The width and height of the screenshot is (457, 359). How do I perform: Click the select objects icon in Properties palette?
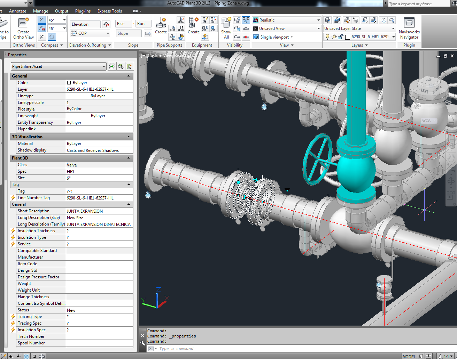121,66
